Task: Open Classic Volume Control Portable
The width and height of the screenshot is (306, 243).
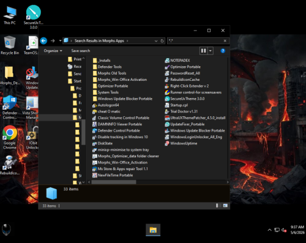Action: click(121, 118)
